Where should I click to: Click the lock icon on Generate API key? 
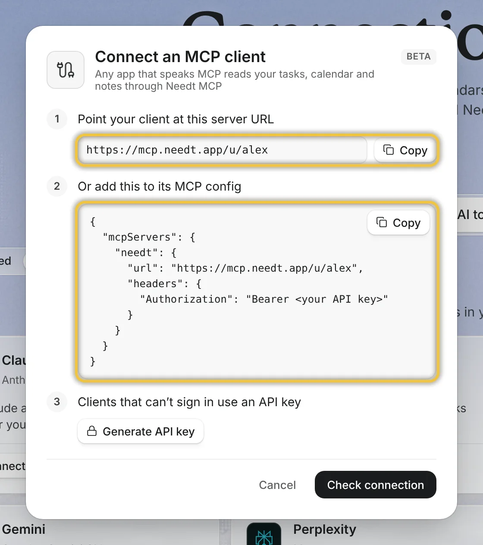(92, 431)
